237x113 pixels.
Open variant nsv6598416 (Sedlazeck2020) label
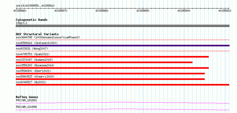tap(37, 43)
